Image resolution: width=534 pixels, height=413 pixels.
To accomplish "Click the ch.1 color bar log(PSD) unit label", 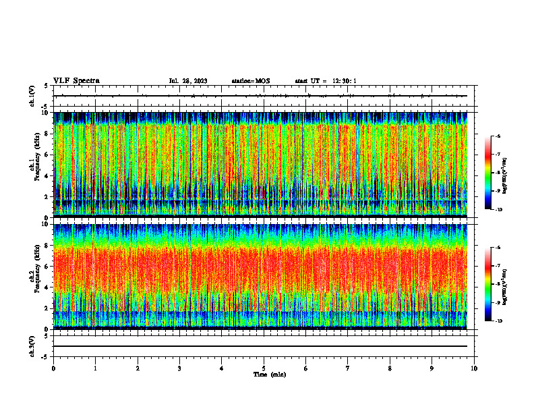I will [505, 175].
